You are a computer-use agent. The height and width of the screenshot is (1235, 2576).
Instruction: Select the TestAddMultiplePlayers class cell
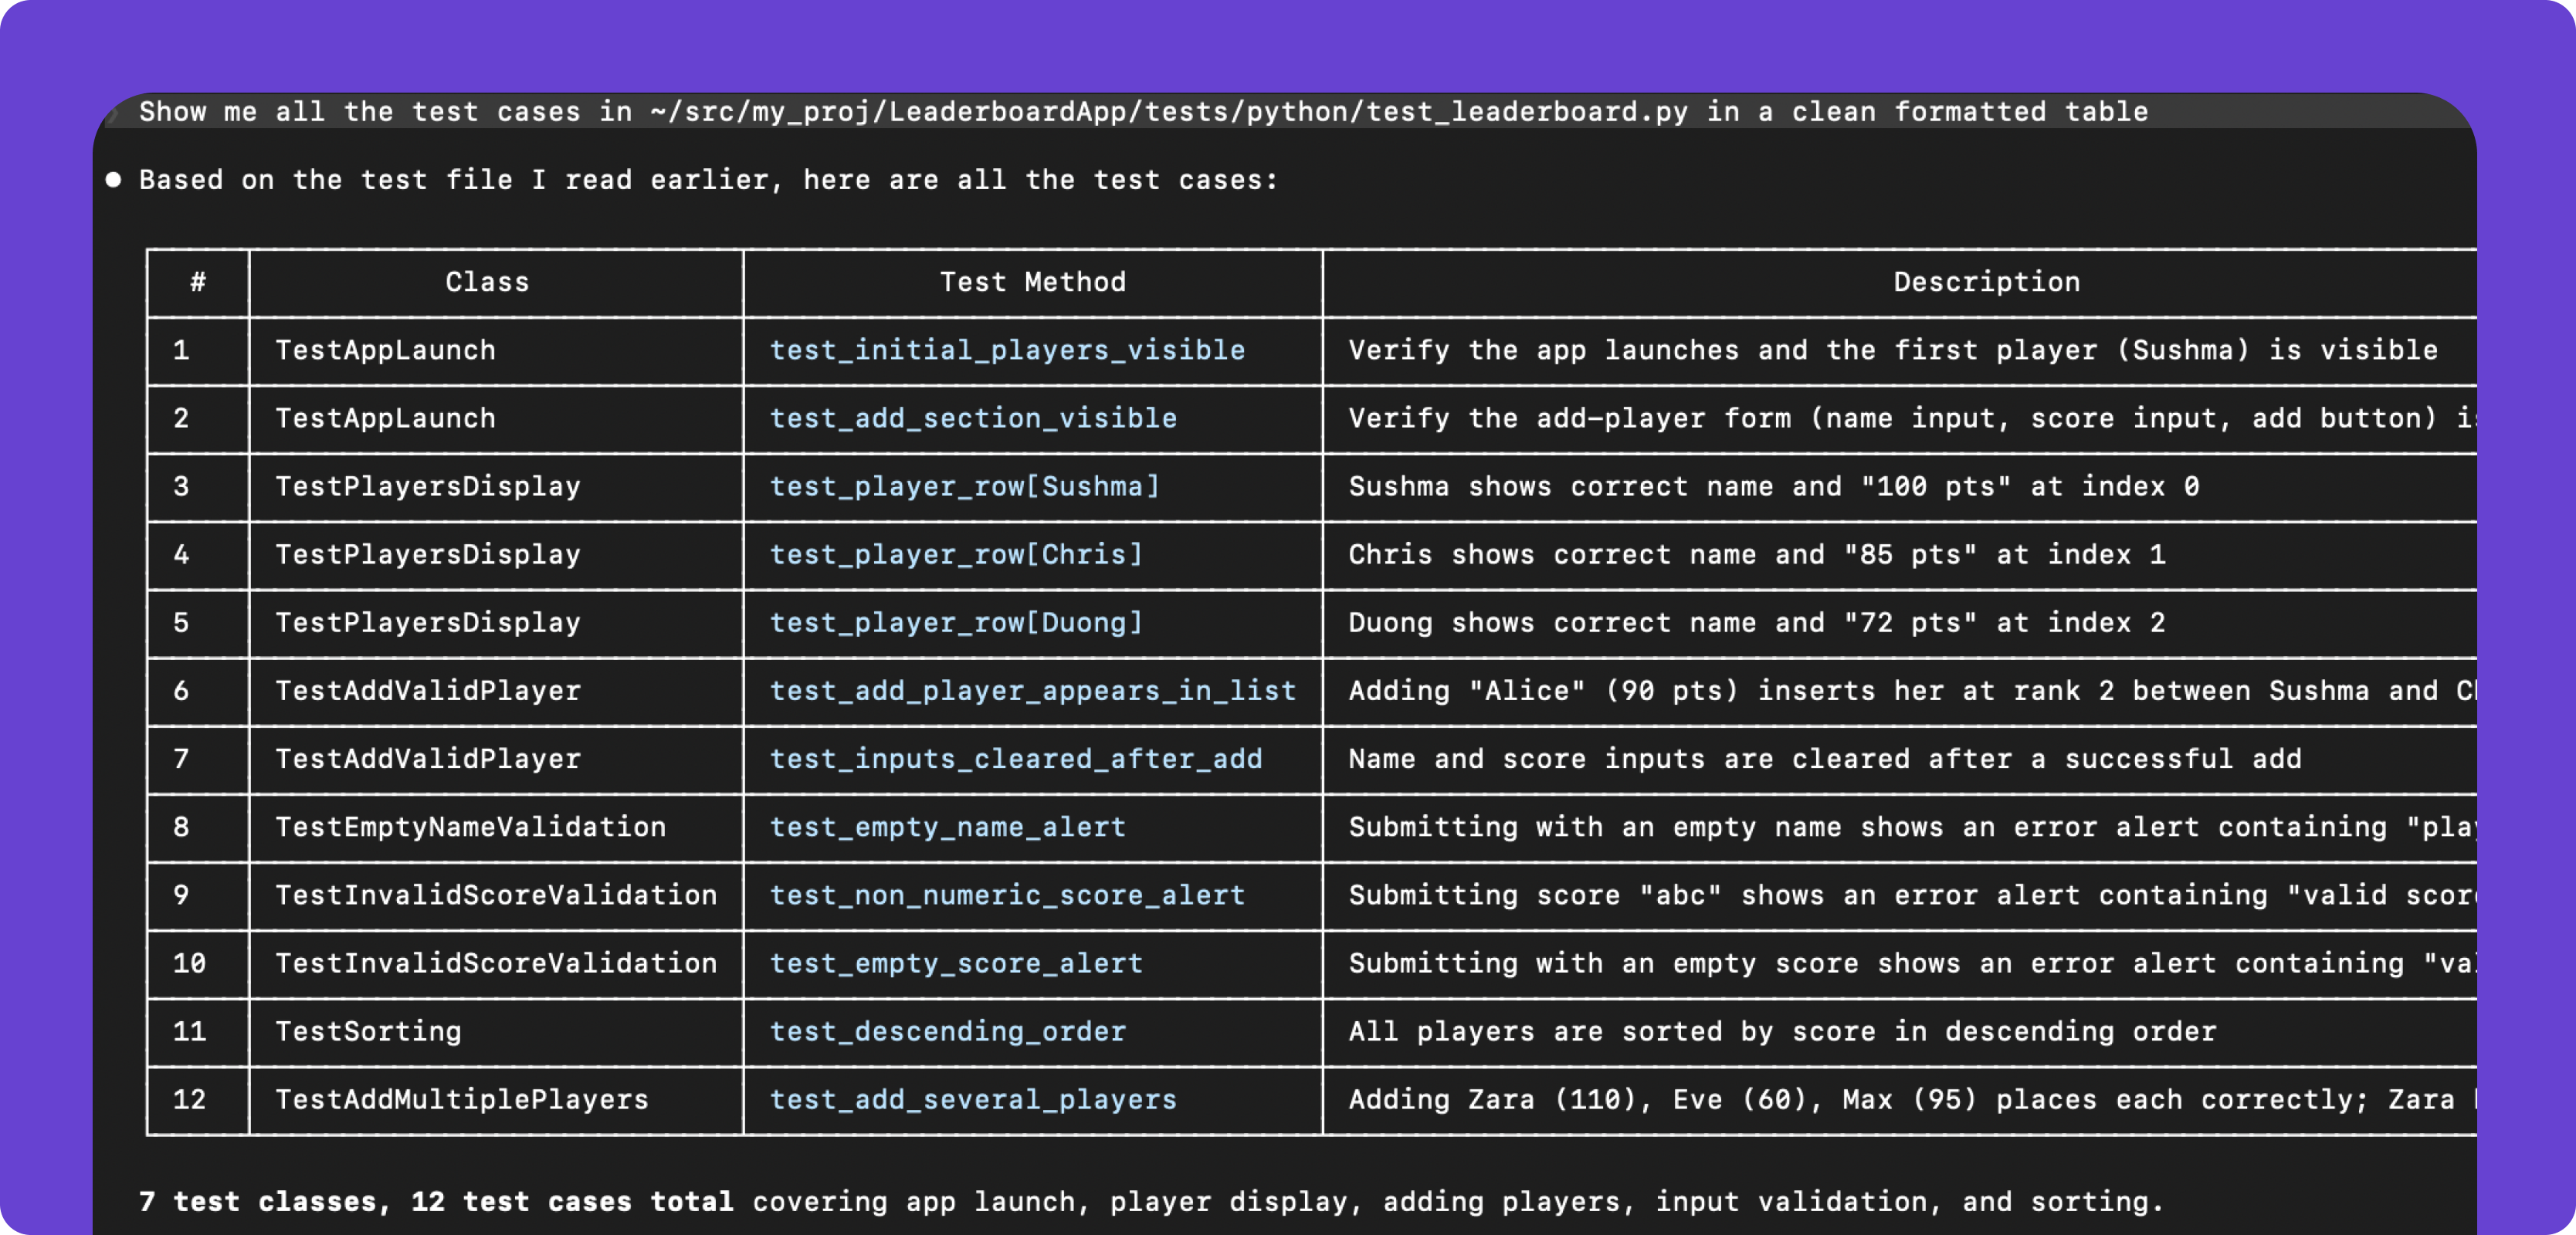pos(461,1099)
